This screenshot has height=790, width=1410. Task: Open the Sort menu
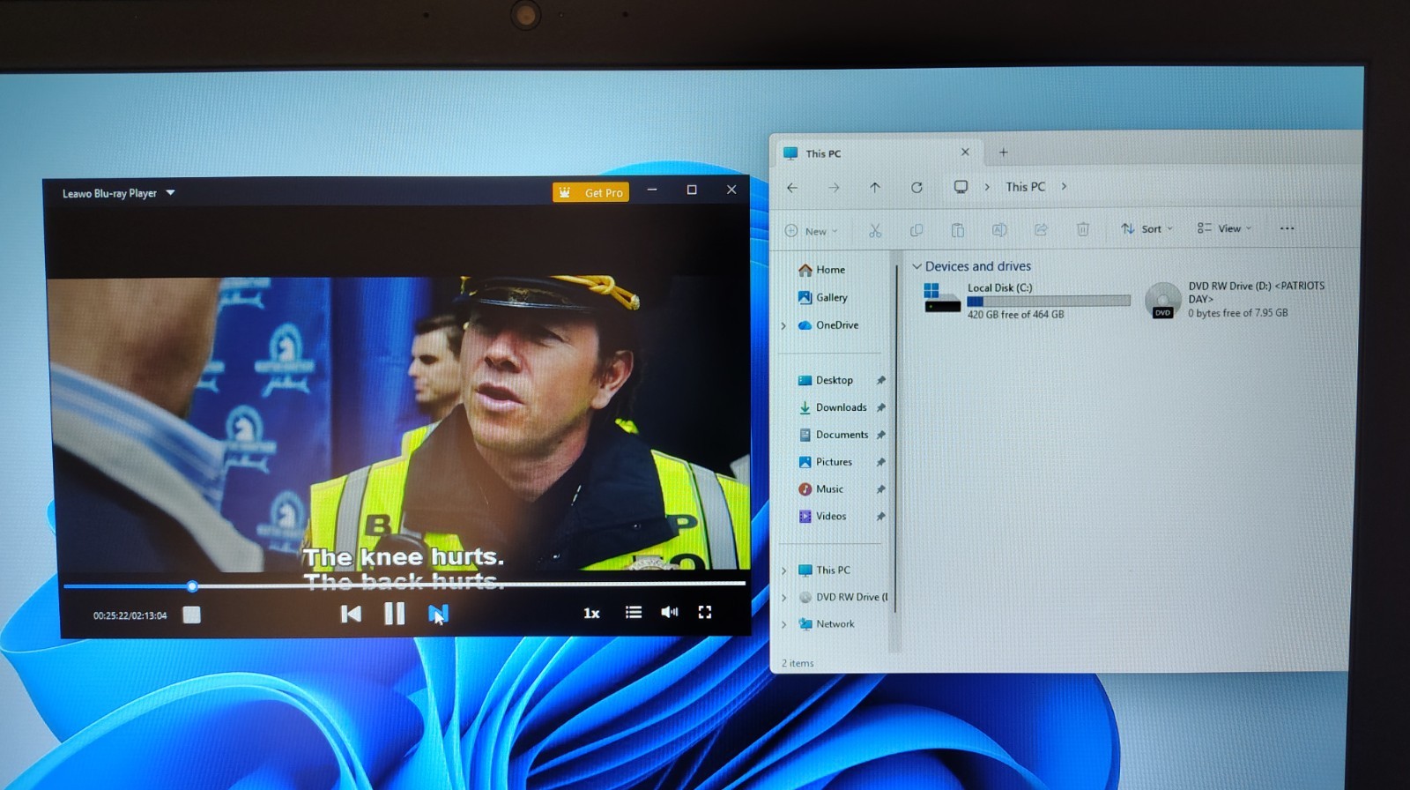coord(1147,228)
